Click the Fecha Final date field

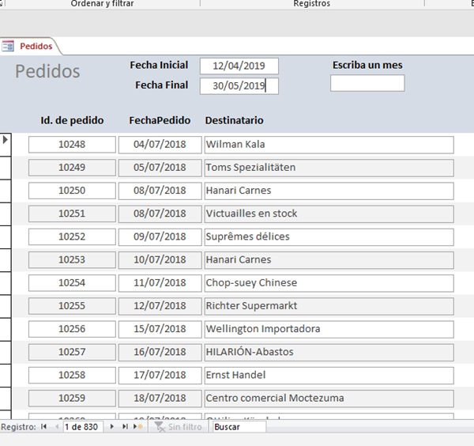point(239,86)
